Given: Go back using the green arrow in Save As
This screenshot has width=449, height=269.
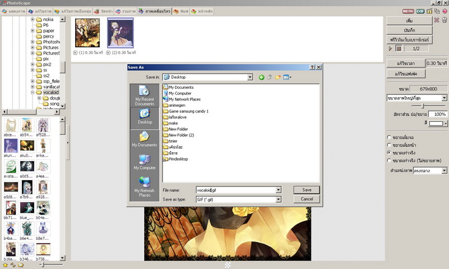Looking at the screenshot, I should tap(262, 77).
